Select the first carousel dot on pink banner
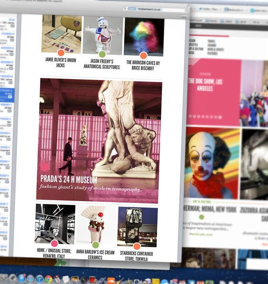This screenshot has height=284, width=268. [x=190, y=116]
